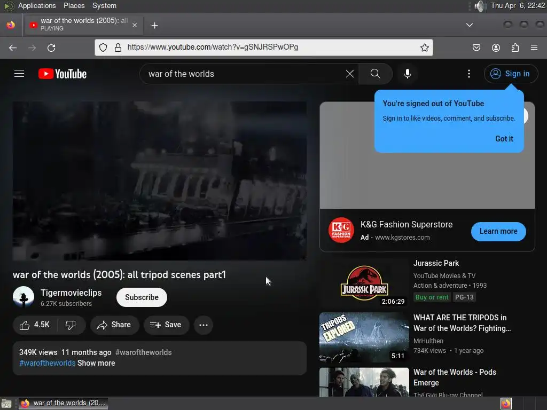
Task: Open Firefox application menu
Action: [x=534, y=48]
